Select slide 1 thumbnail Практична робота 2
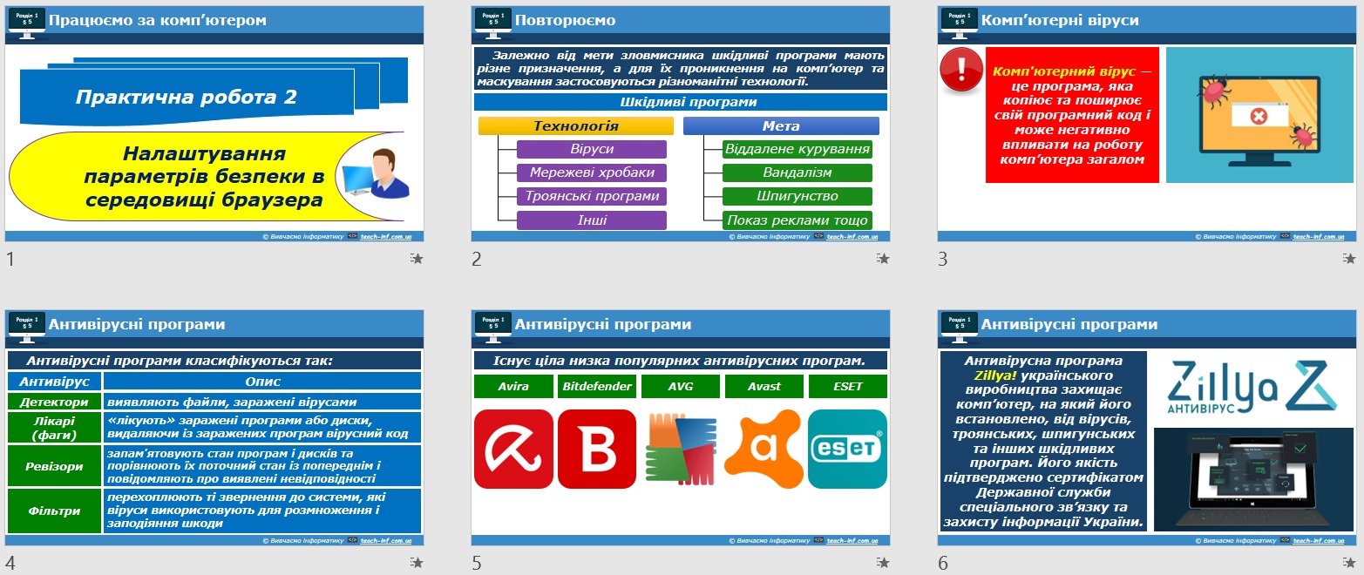 coord(214,124)
